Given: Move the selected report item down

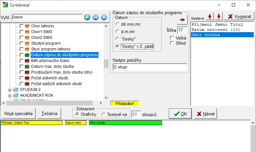Looking at the screenshot, I should click(x=218, y=16).
